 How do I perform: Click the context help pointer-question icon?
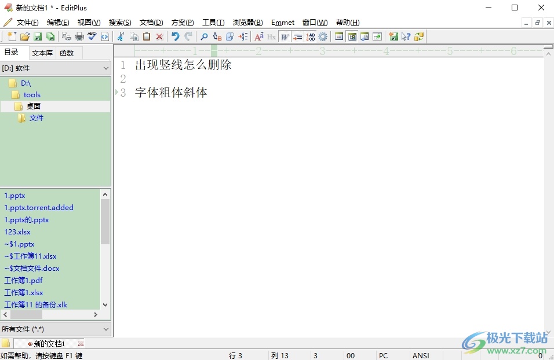coord(406,36)
